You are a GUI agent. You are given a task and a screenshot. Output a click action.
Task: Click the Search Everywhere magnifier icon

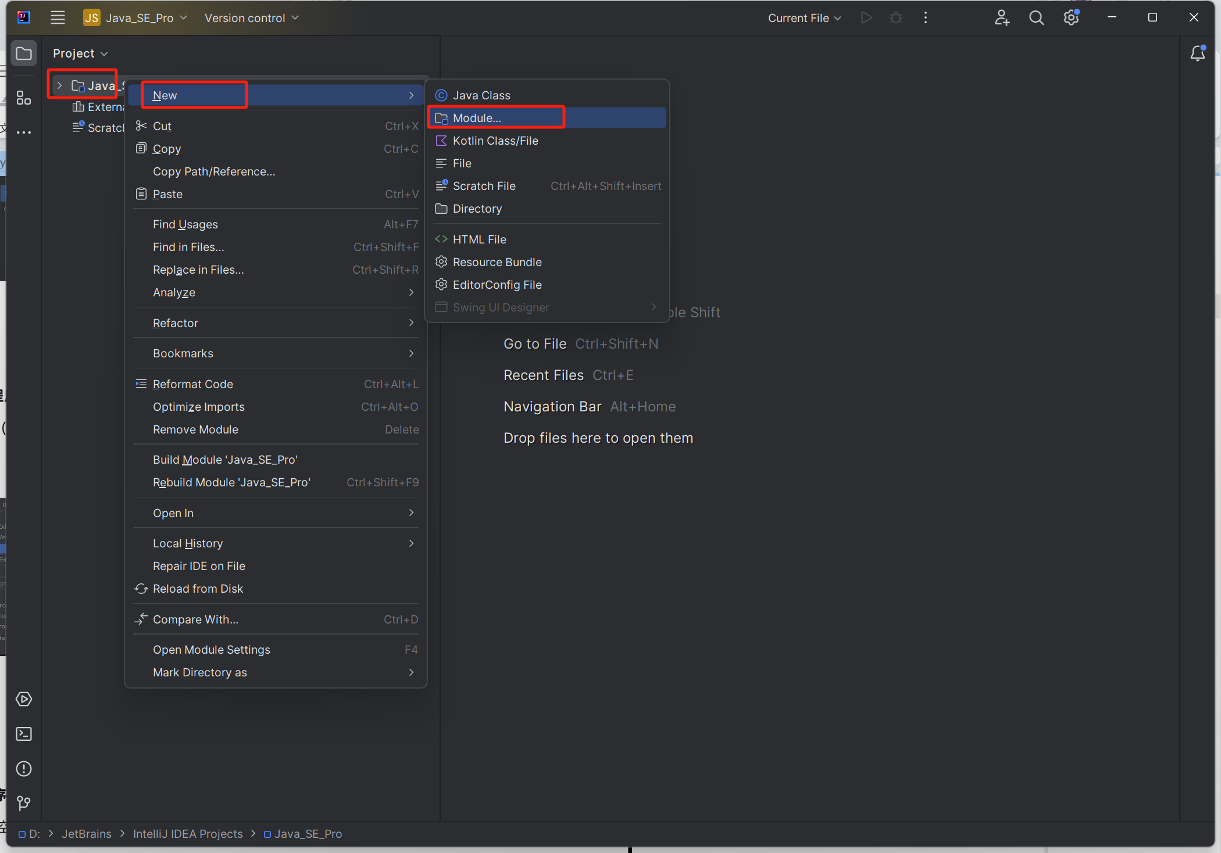1036,18
